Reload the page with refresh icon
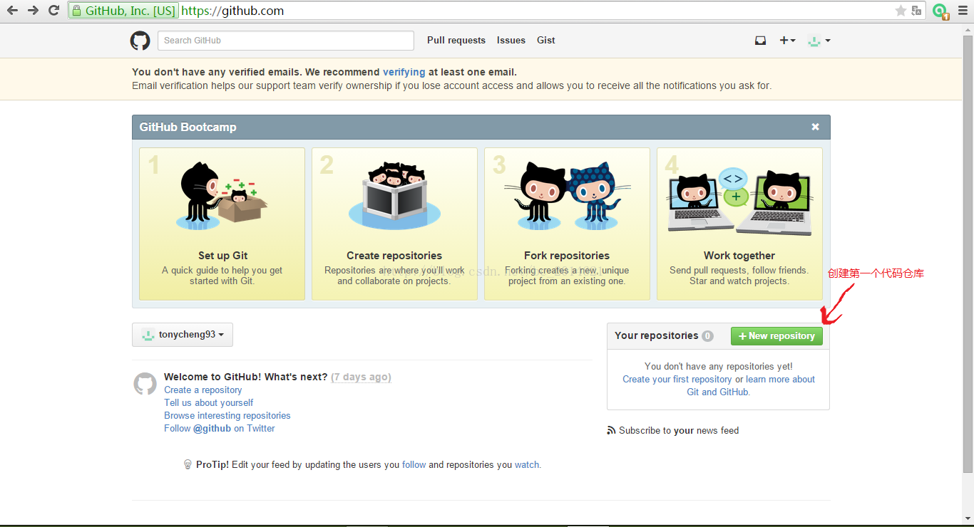This screenshot has height=527, width=974. [x=53, y=11]
